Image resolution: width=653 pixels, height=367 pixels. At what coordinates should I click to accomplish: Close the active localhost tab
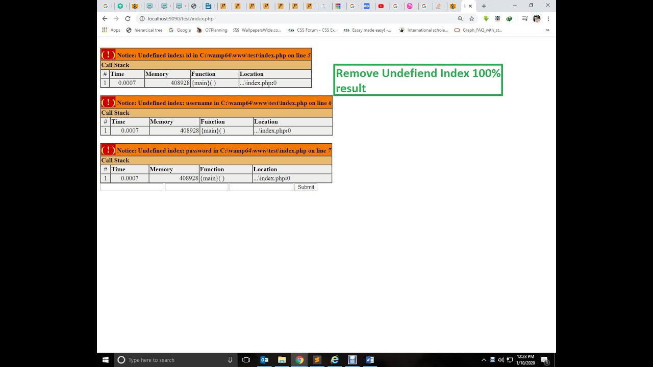tap(470, 6)
